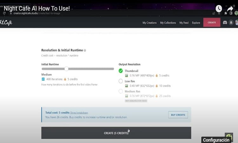The height and width of the screenshot is (143, 238).
Task: Click the Resolution & Initial Runtime info icon
Action: pyautogui.click(x=85, y=50)
